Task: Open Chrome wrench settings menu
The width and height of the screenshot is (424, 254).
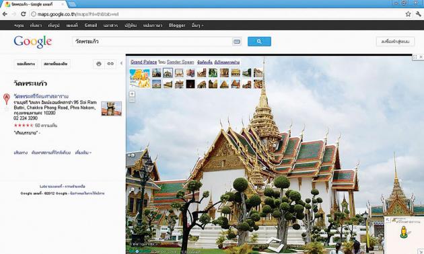Action: point(419,14)
